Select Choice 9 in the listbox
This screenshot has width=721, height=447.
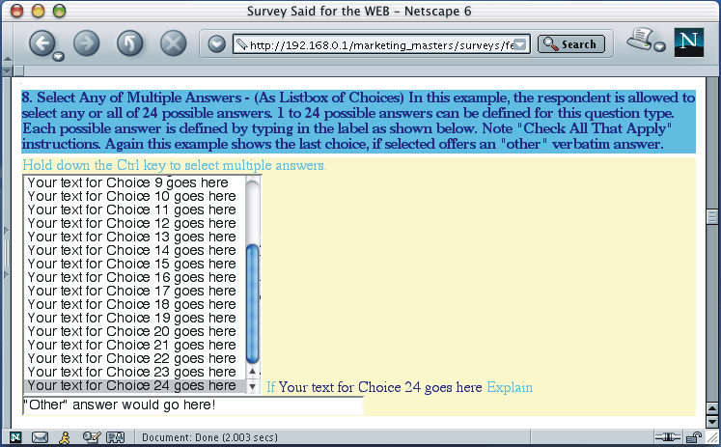pos(134,182)
